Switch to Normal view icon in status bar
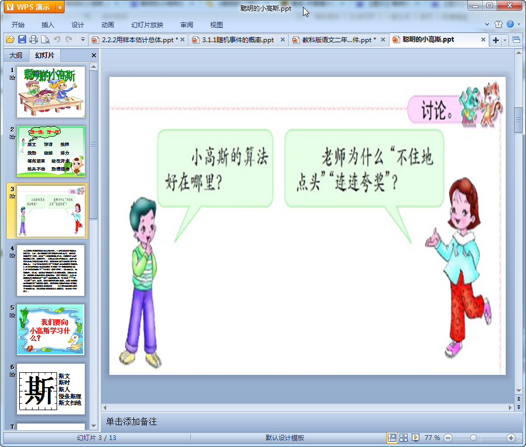The width and height of the screenshot is (526, 447). coord(392,437)
